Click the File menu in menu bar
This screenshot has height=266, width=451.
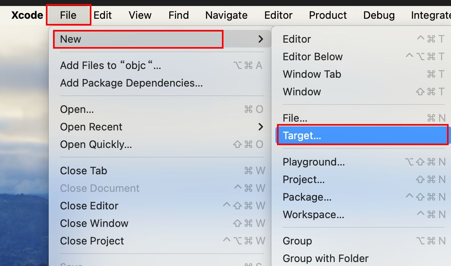[68, 16]
